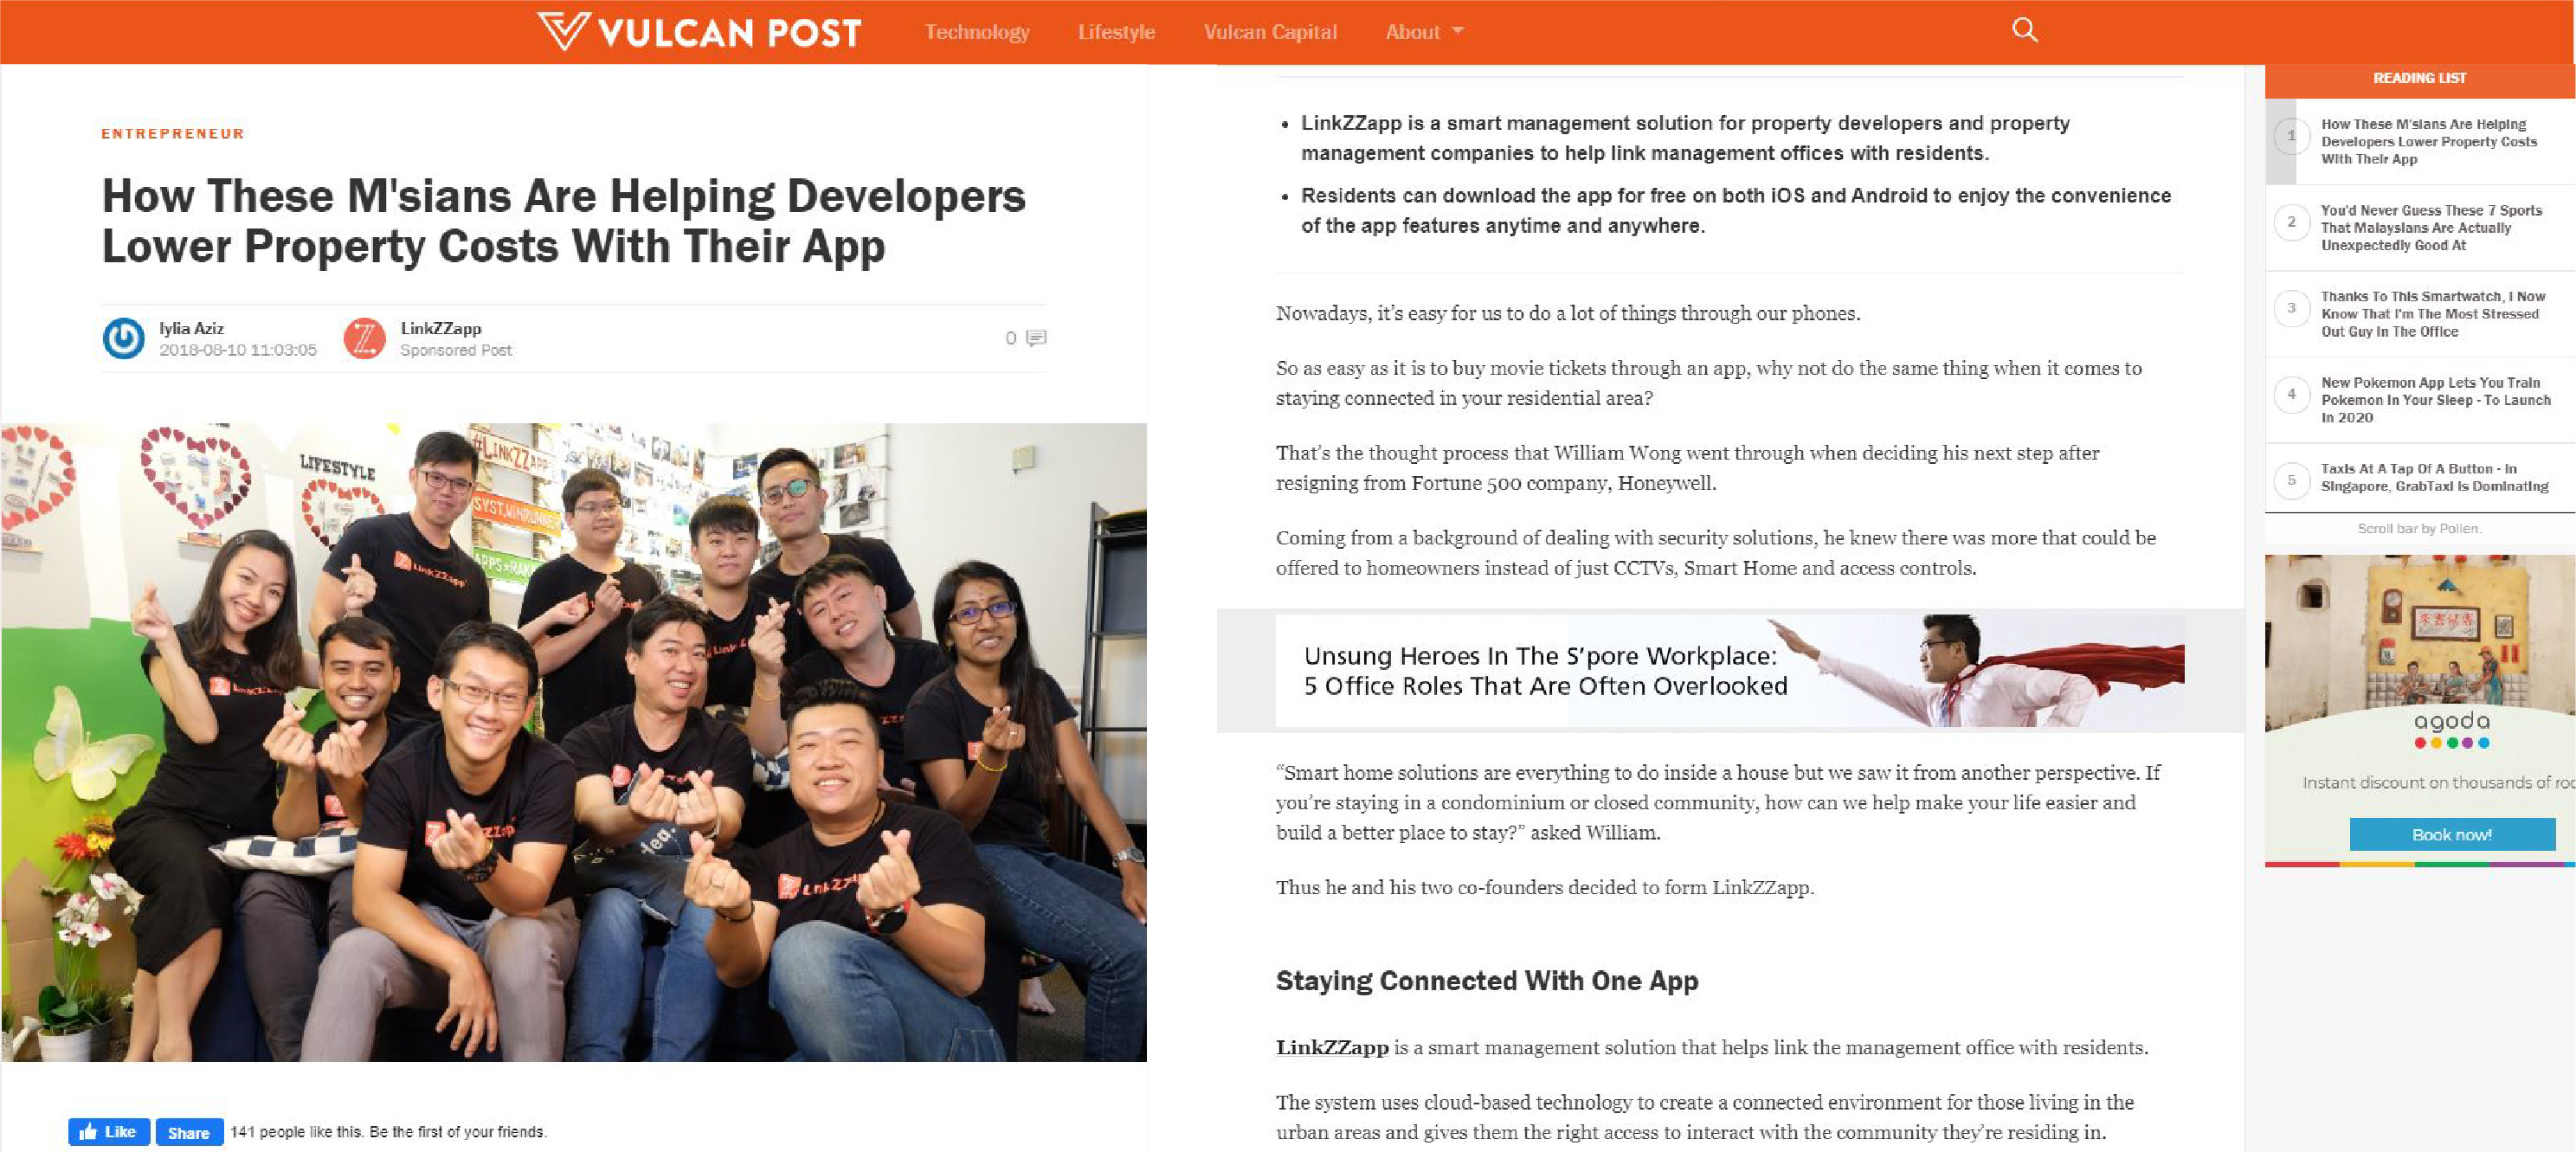Click the 'Unsung Heroes In The S'pore Workplace' banner
This screenshot has width=2576, height=1152.
tap(1729, 670)
